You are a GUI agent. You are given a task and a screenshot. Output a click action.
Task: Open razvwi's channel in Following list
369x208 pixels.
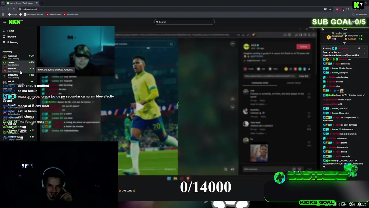click(x=18, y=64)
